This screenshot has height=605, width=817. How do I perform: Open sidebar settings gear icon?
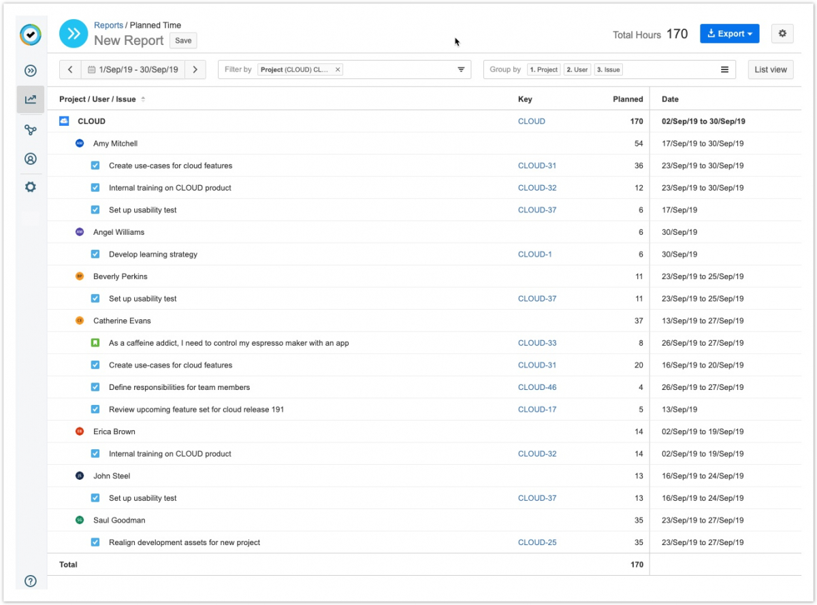pos(31,186)
